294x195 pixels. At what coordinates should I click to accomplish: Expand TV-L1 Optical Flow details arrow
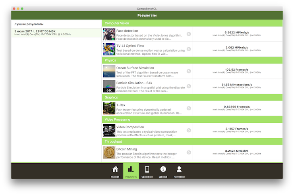[189, 49]
